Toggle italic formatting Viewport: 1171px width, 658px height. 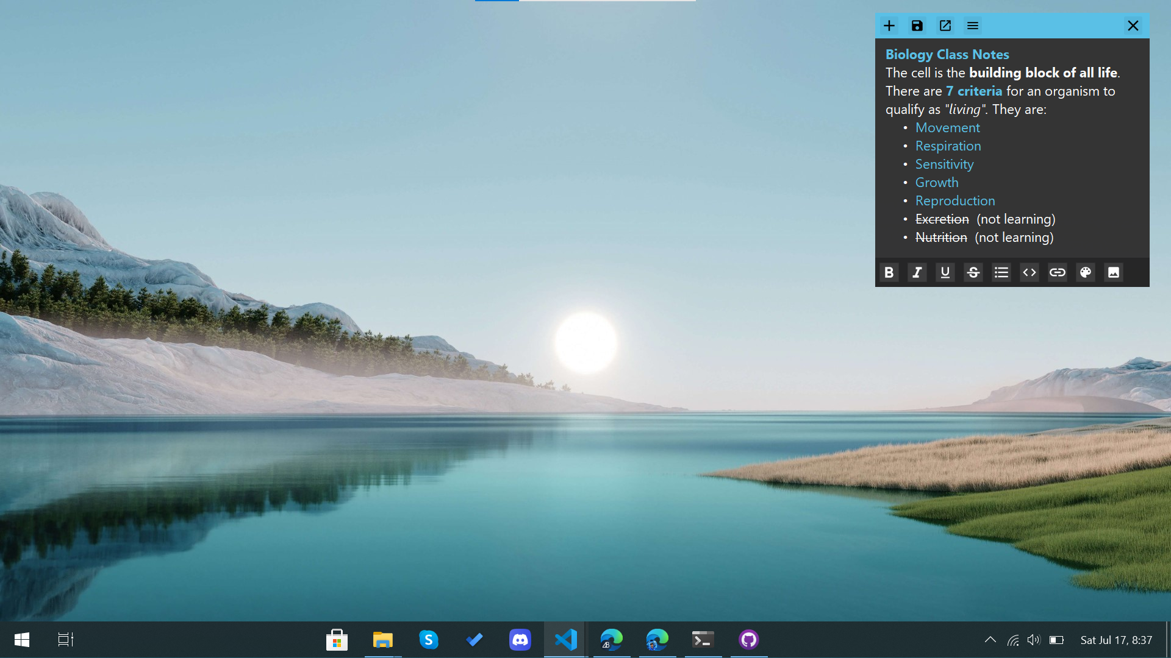click(917, 272)
